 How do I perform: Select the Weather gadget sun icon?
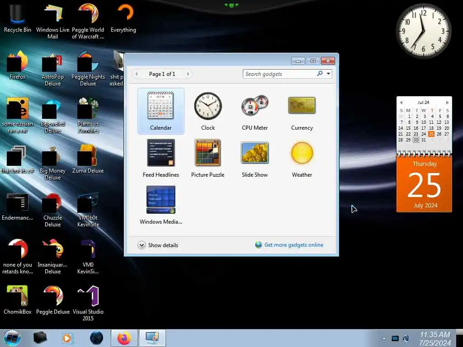click(302, 153)
